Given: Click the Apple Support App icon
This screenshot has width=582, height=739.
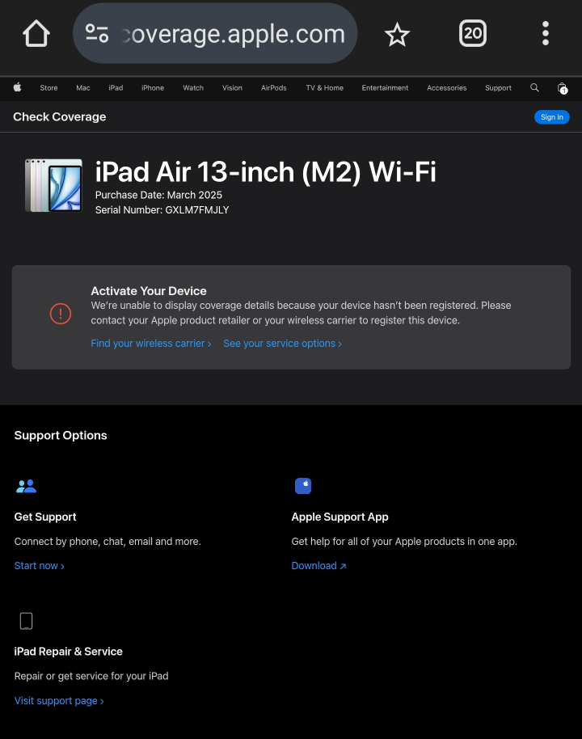Looking at the screenshot, I should [x=303, y=486].
